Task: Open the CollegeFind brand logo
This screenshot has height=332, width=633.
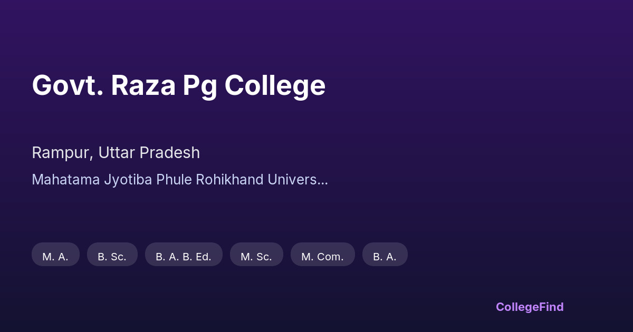Action: pyautogui.click(x=530, y=307)
